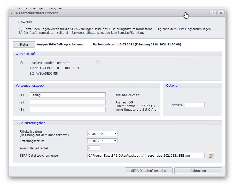Select the second unlabeled account radio button
This screenshot has height=185, width=234.
[x=98, y=62]
